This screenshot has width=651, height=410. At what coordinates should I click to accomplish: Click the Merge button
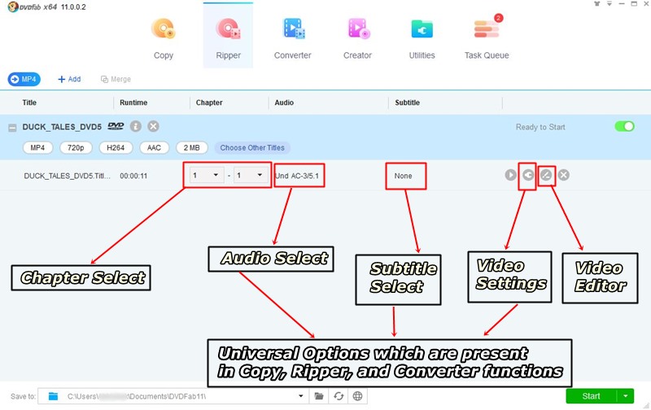[116, 79]
